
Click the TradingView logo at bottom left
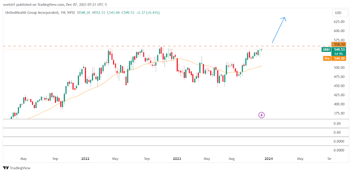(17, 168)
